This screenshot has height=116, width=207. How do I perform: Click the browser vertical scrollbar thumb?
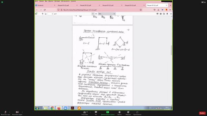[x=171, y=50]
